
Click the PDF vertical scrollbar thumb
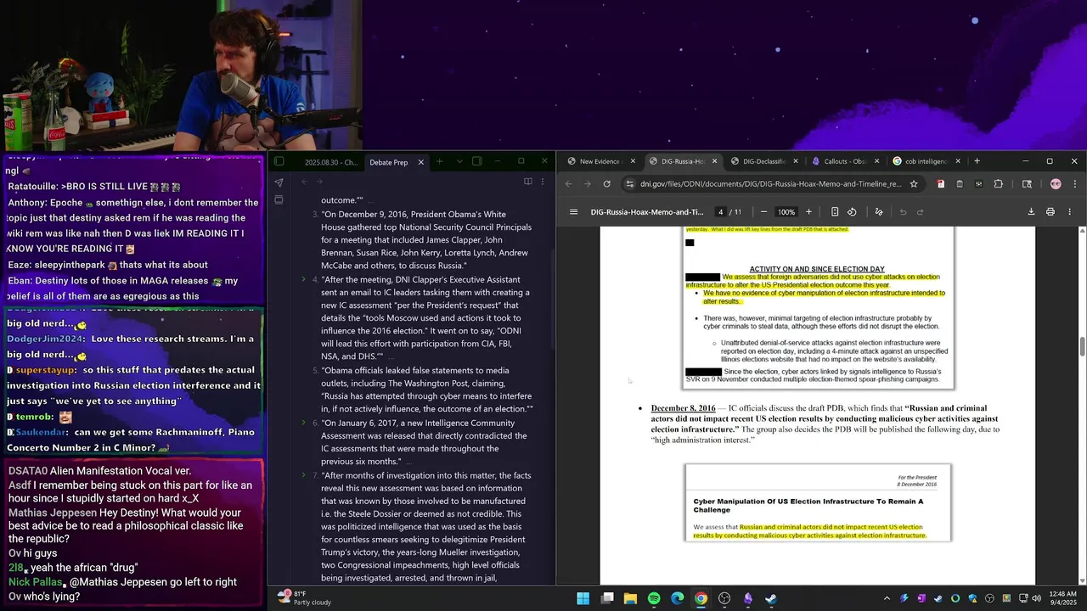point(1083,346)
